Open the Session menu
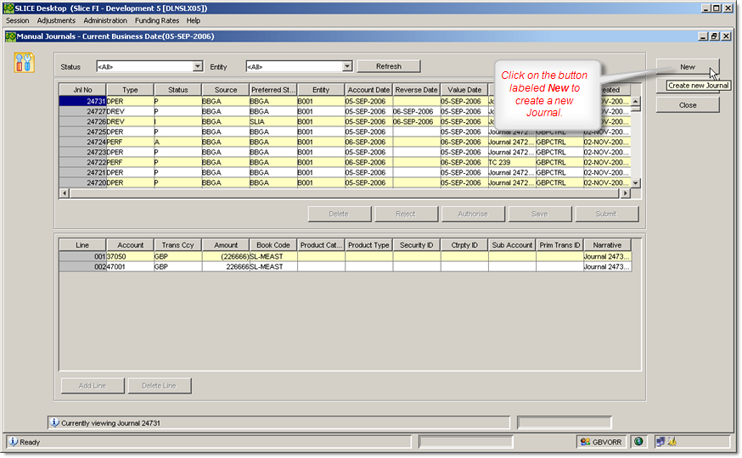This screenshot has width=742, height=458. (x=17, y=20)
